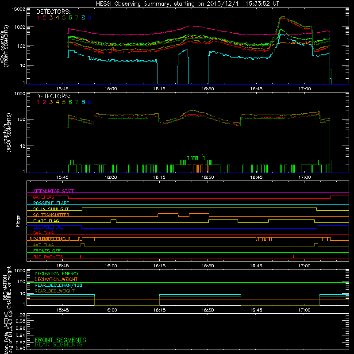Click the DECIMATION_ENERGY legend label
Viewport: 354px width, 354px height.
57,273
